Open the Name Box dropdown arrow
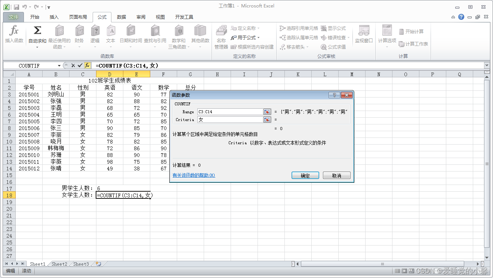Viewport: 493px width, 278px height. coord(59,65)
